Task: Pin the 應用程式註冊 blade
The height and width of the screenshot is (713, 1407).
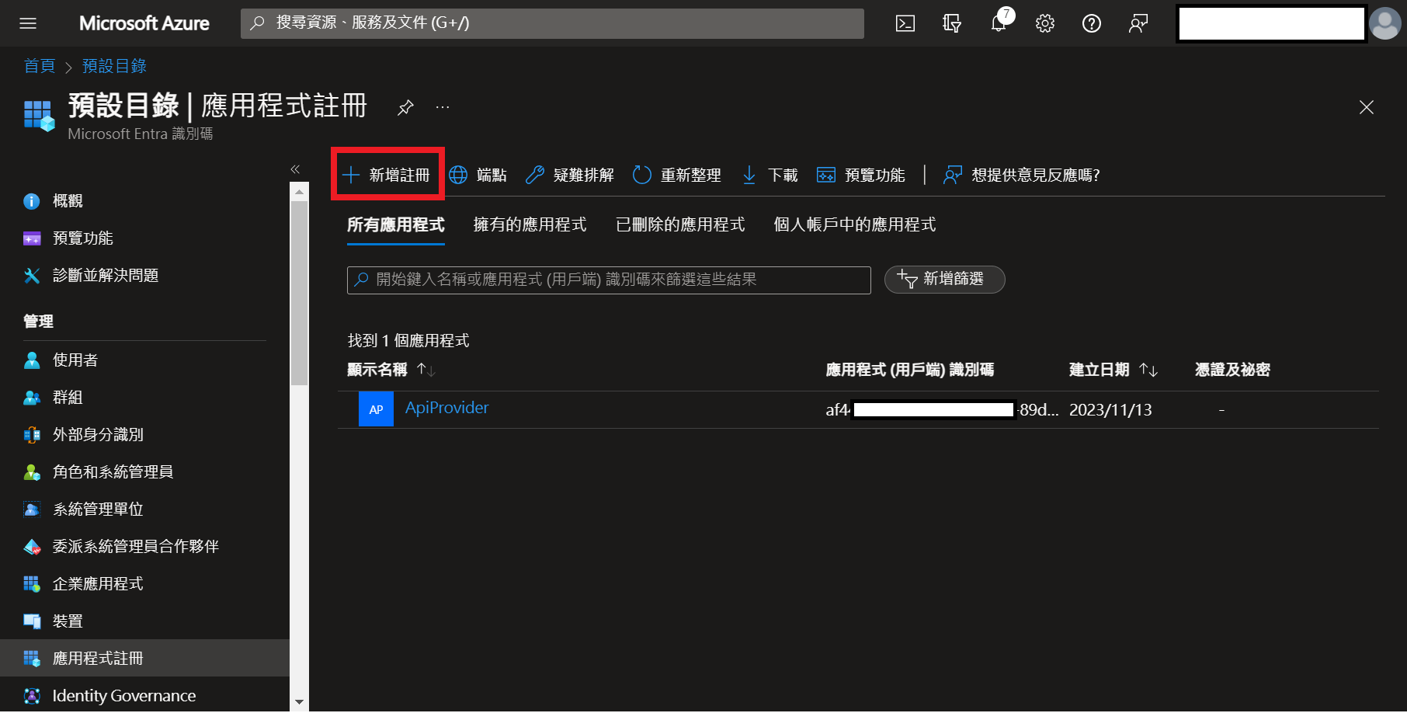Action: pos(405,107)
